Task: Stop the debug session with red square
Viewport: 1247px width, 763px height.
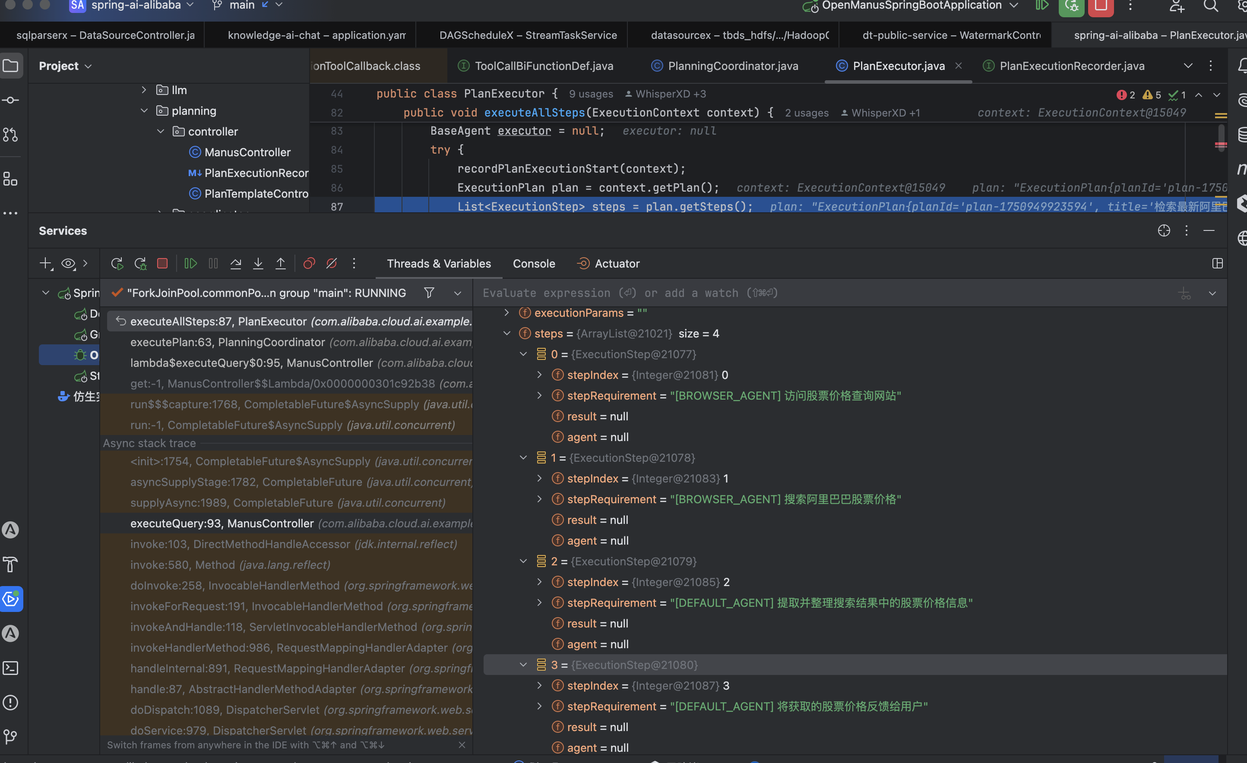Action: (x=162, y=264)
